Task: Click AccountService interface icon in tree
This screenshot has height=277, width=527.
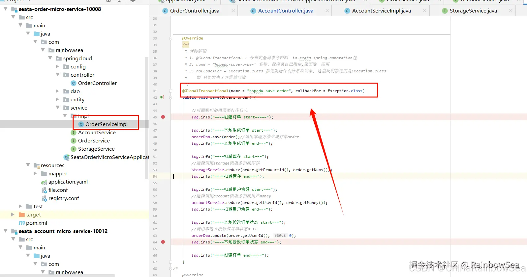Action: point(74,133)
